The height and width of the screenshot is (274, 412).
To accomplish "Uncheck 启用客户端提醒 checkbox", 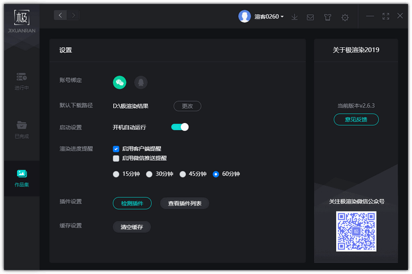I will coord(116,149).
